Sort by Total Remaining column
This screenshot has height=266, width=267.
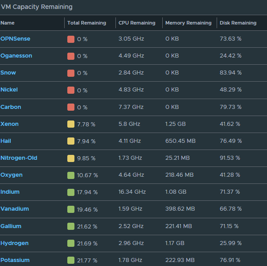[x=86, y=23]
